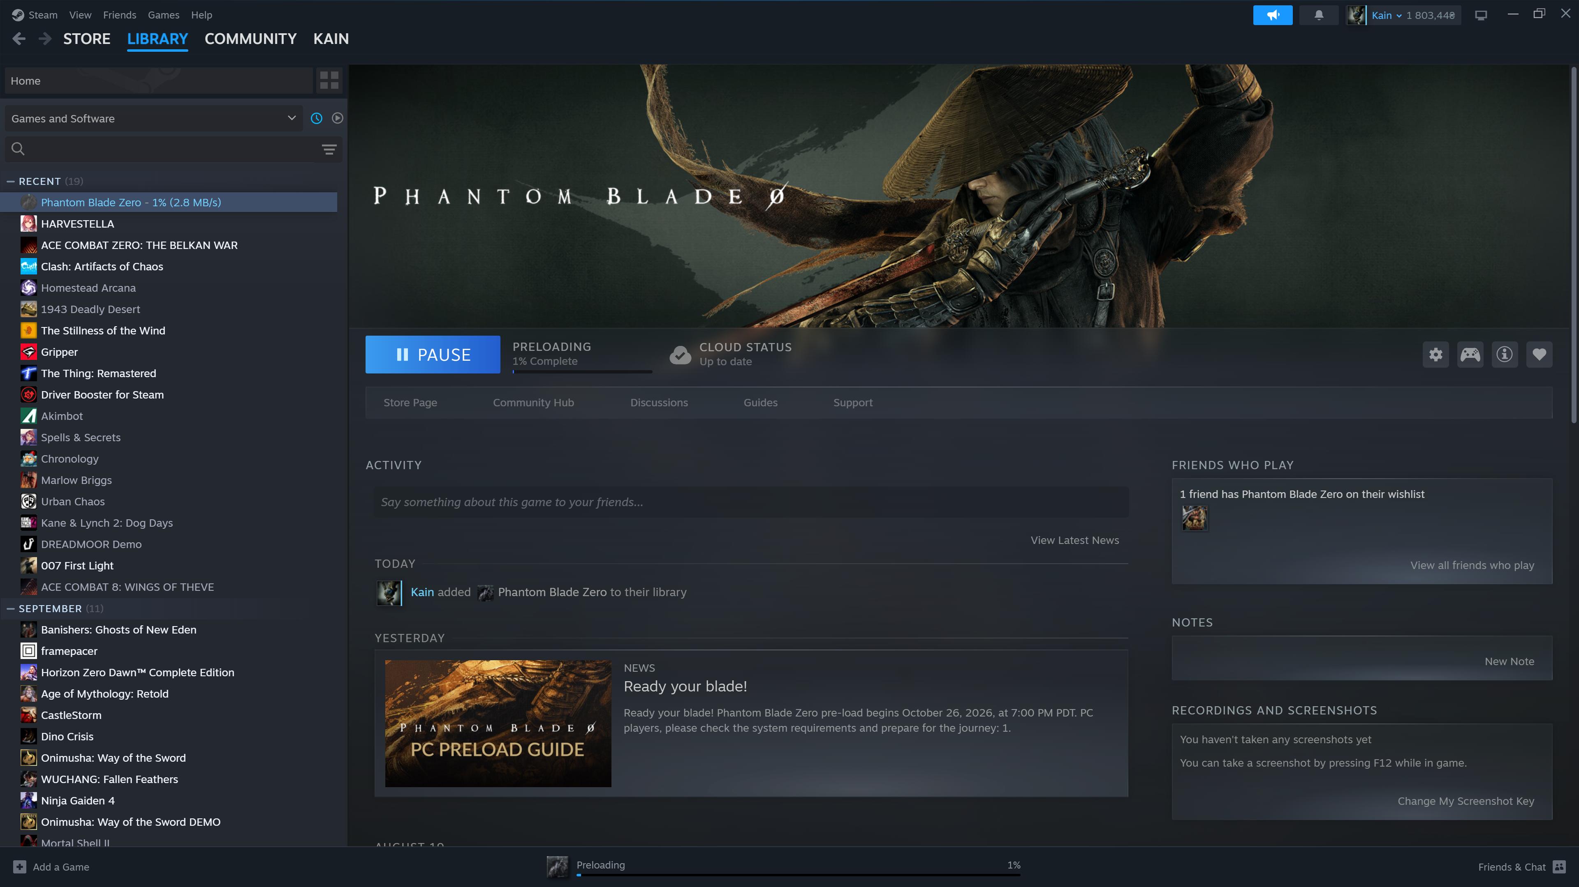Screen dimensions: 1579x887
Task: Toggle sort by recent activity clock
Action: point(316,118)
